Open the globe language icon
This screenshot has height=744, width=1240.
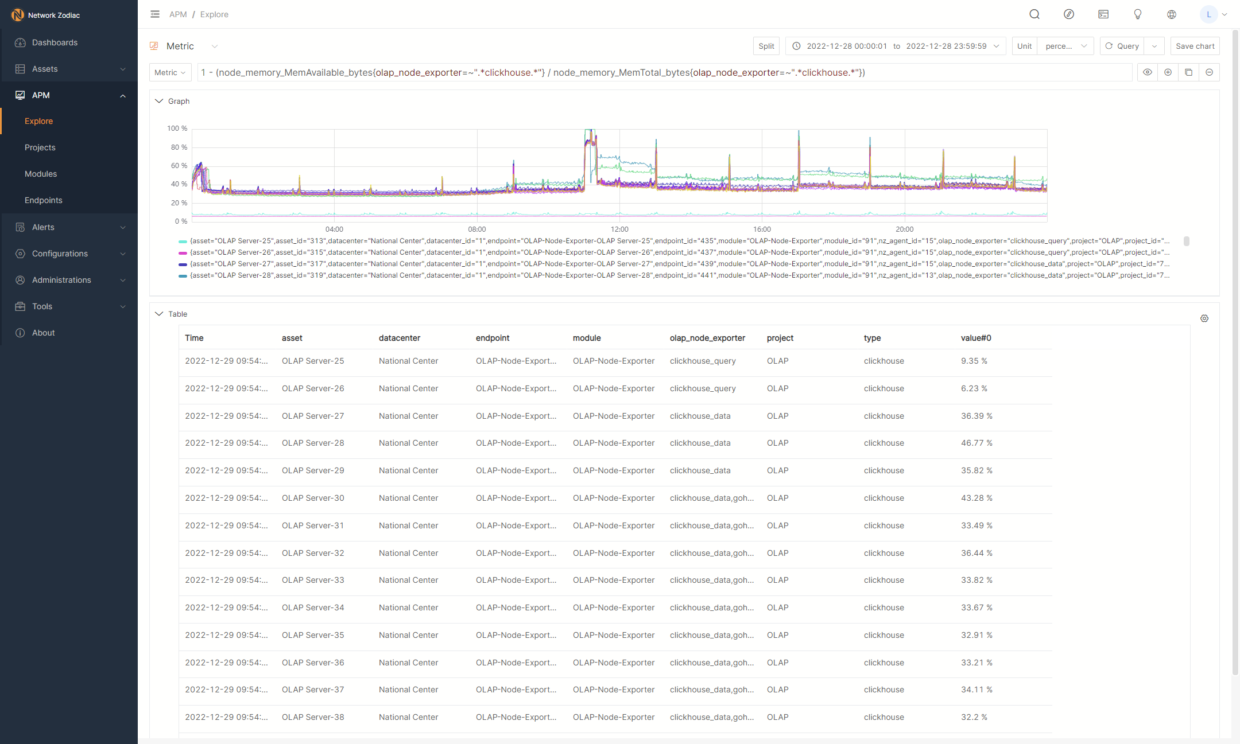[1172, 14]
